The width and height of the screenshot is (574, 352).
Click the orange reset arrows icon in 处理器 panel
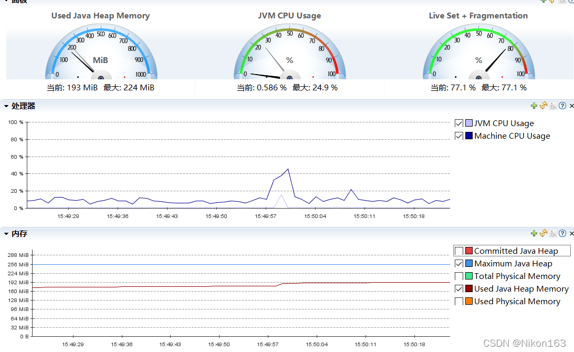(x=544, y=106)
